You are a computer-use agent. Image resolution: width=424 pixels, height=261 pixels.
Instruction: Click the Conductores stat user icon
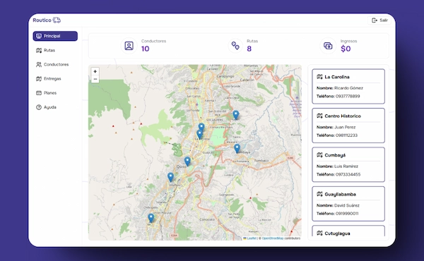pyautogui.click(x=129, y=46)
